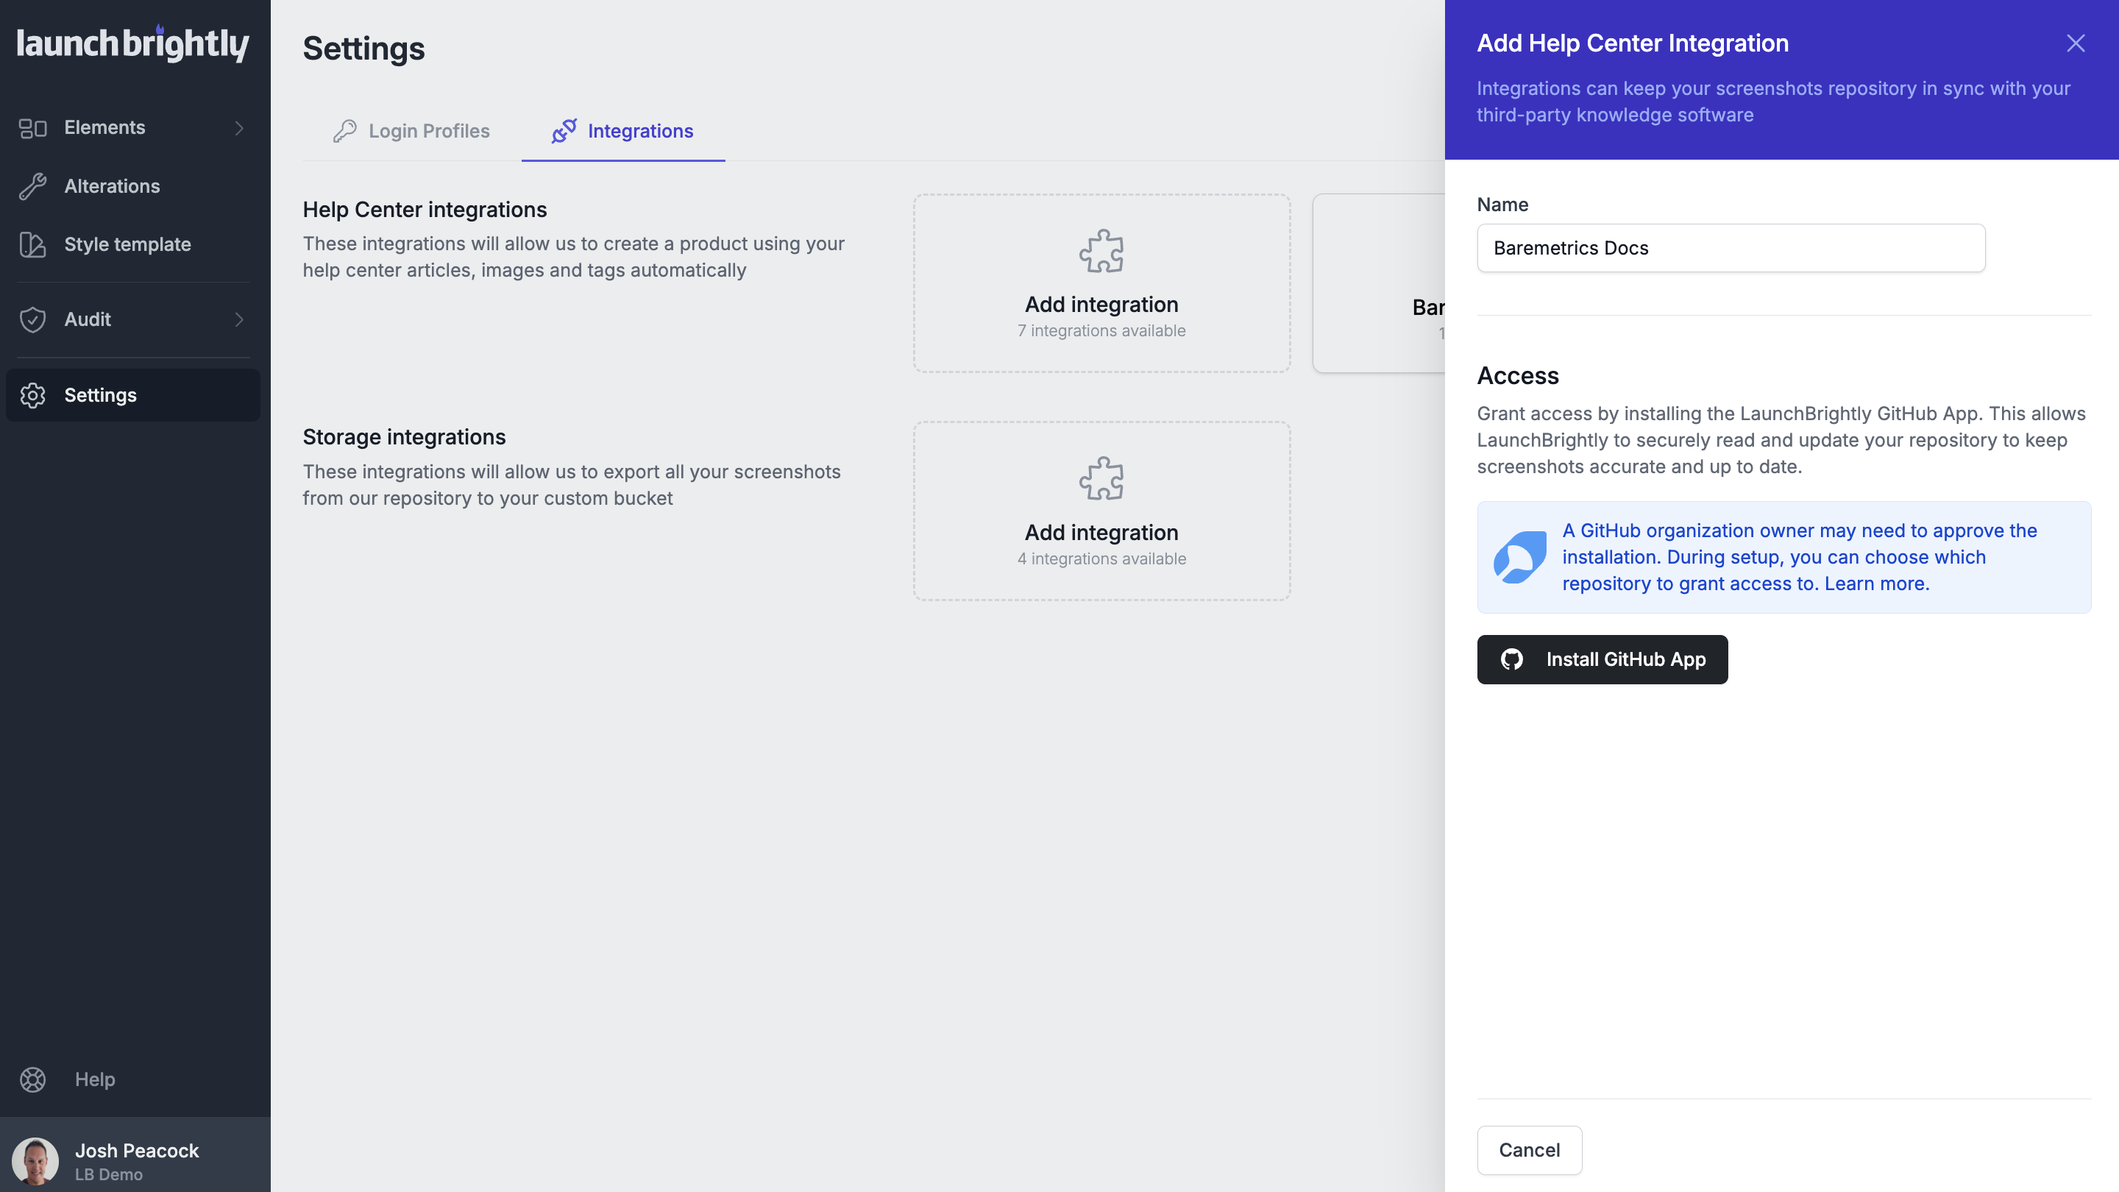Click the Style template swatch icon

click(x=33, y=245)
